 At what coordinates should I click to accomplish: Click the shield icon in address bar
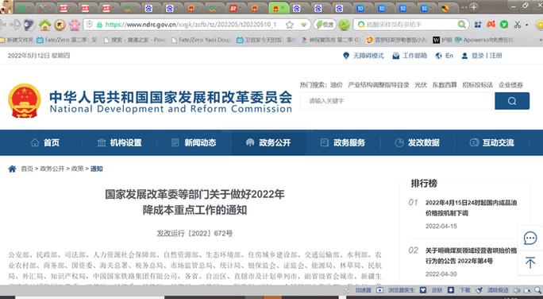pyautogui.click(x=90, y=25)
